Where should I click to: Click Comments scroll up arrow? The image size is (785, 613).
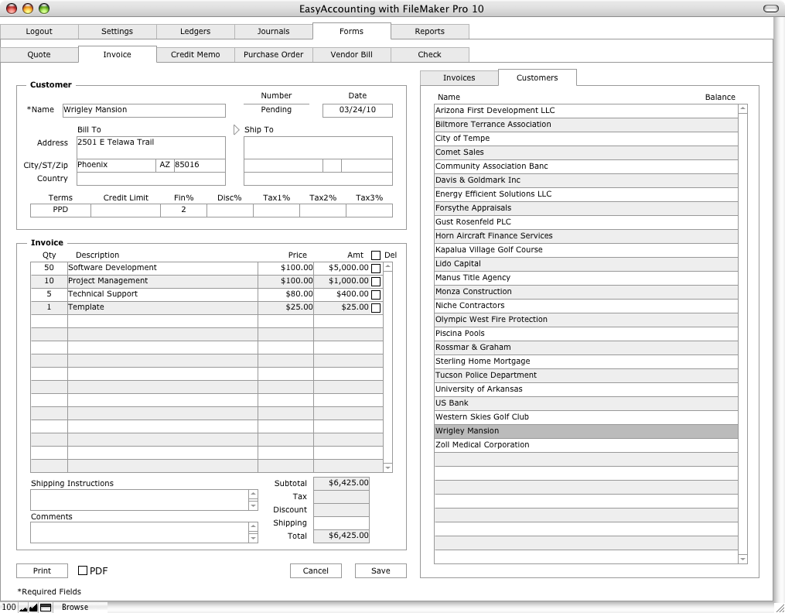[x=254, y=527]
